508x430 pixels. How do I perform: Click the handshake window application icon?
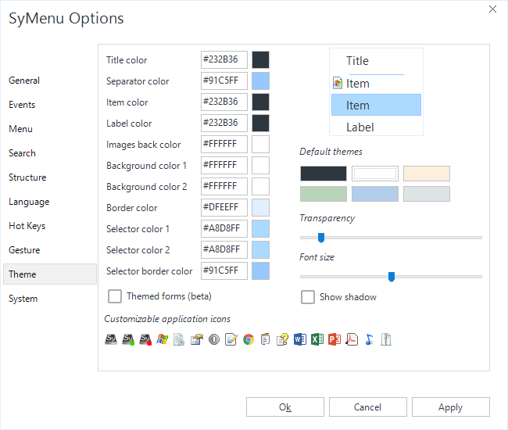(x=197, y=339)
